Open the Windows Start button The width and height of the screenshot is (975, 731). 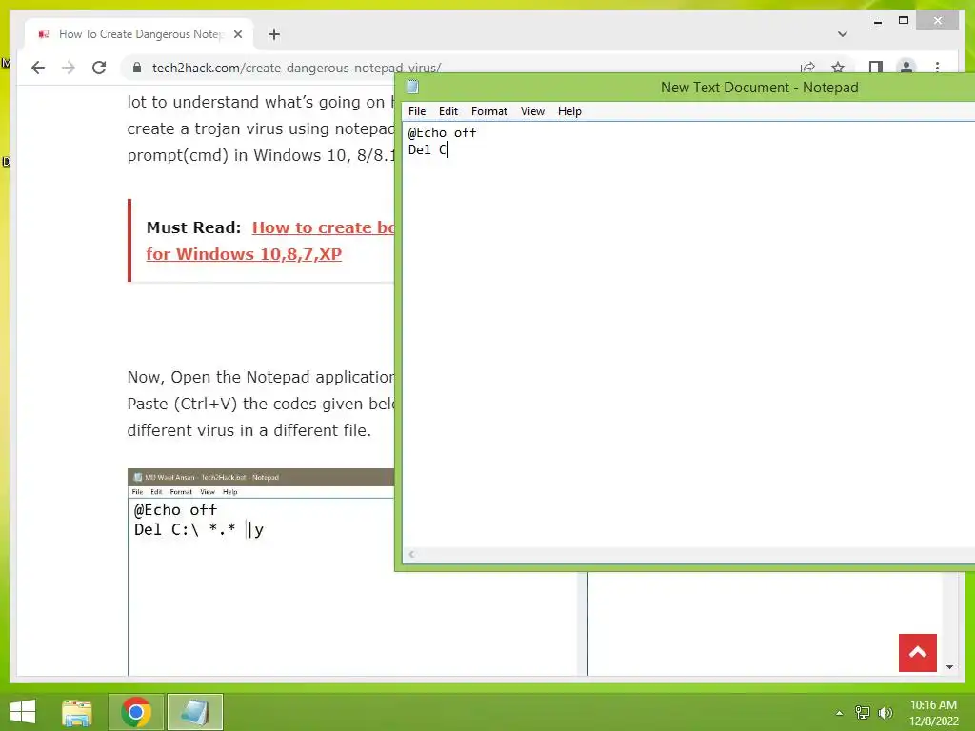coord(23,712)
